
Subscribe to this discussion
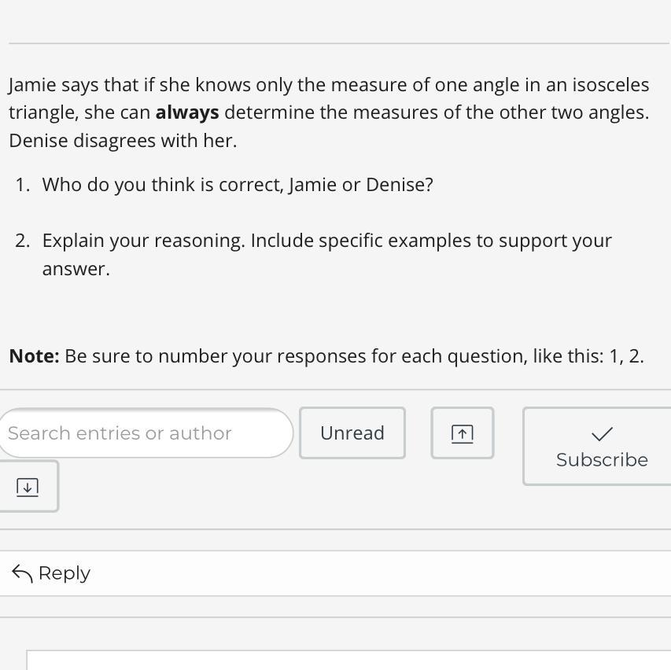click(x=602, y=447)
